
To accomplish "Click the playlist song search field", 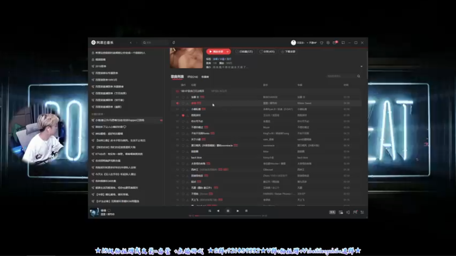I will point(340,76).
